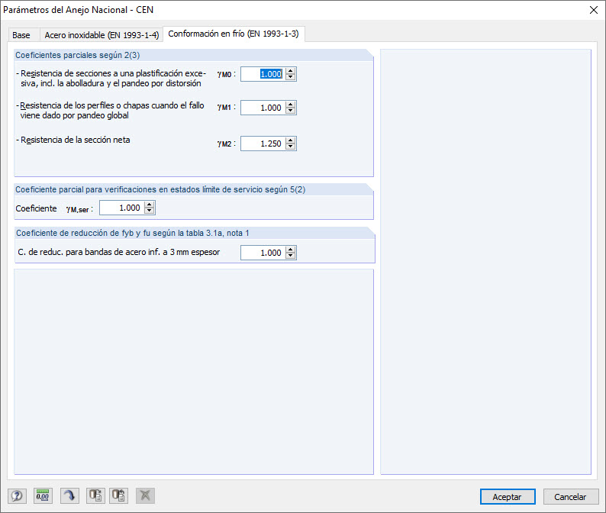This screenshot has height=513, width=606.
Task: Click the 'C. de reduc. para bandas de acero' label
Action: click(x=118, y=253)
